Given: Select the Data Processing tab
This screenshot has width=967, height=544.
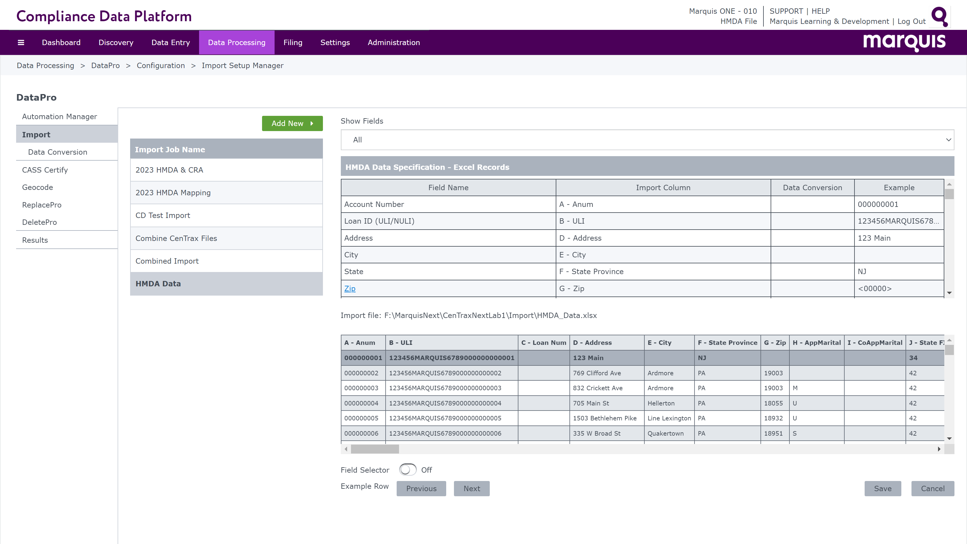Looking at the screenshot, I should pyautogui.click(x=236, y=42).
